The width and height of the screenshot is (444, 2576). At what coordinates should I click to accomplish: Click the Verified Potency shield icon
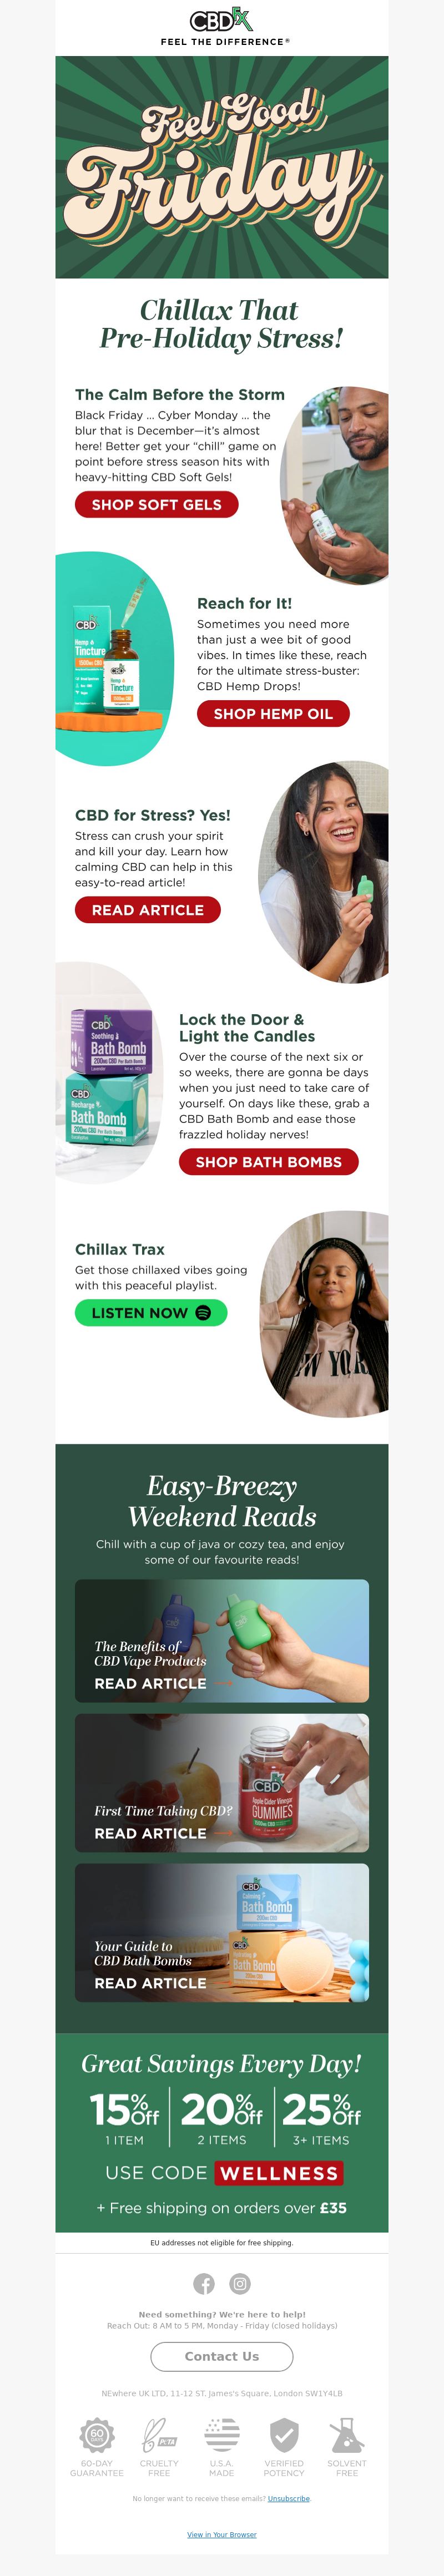coord(284,2433)
